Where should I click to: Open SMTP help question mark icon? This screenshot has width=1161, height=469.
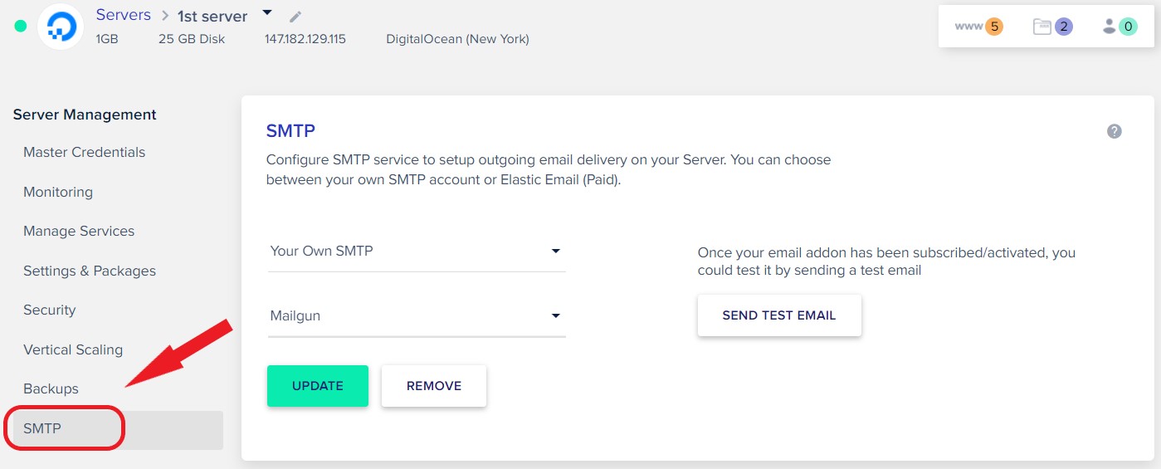(x=1115, y=131)
